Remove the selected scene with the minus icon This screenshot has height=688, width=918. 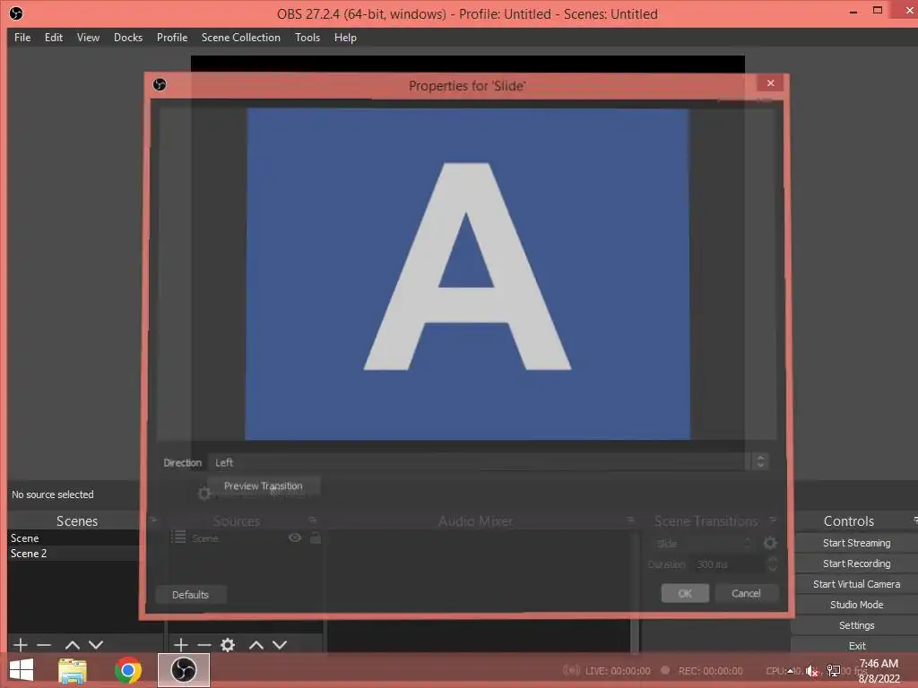pos(44,645)
